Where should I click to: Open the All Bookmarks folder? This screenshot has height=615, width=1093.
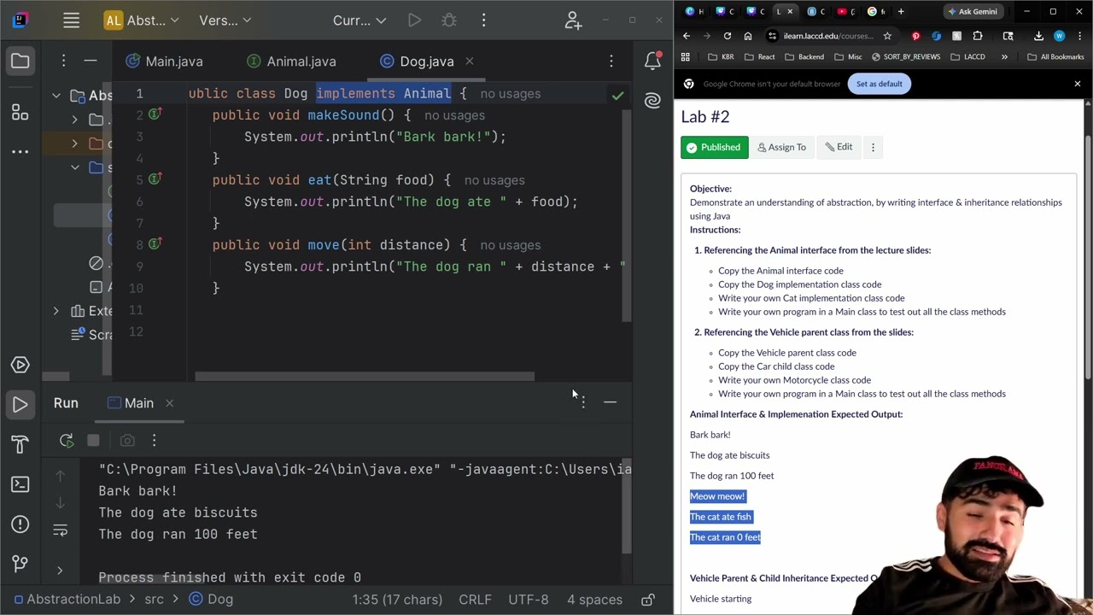click(1055, 57)
